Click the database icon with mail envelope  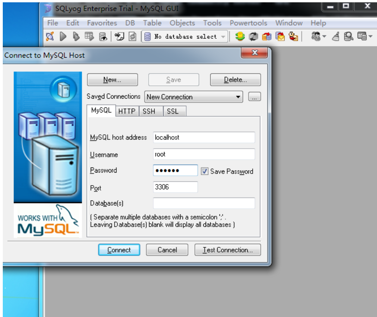(280, 36)
